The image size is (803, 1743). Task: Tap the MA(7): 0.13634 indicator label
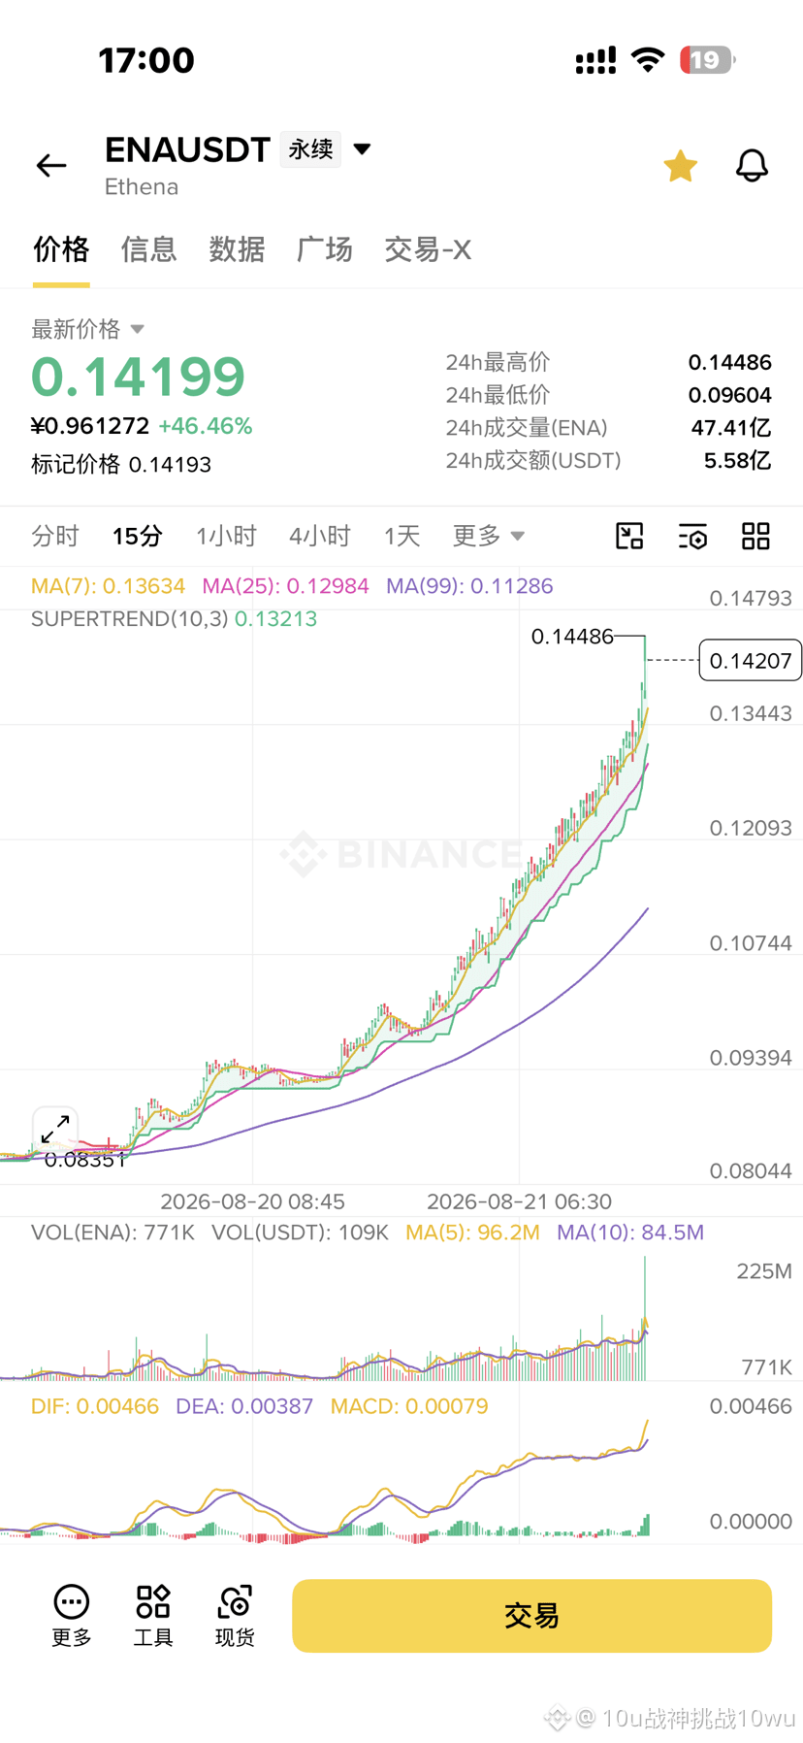pos(108,586)
